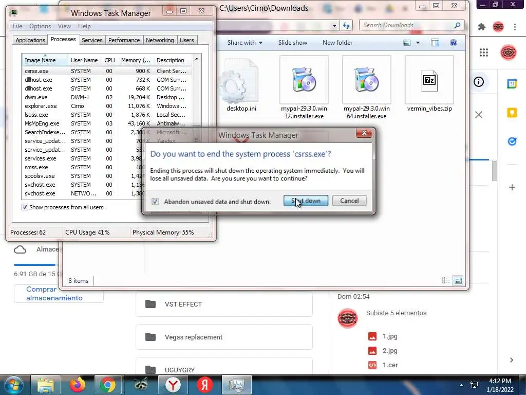The image size is (526, 395).
Task: Launch Firefox from the taskbar
Action: tap(78, 385)
